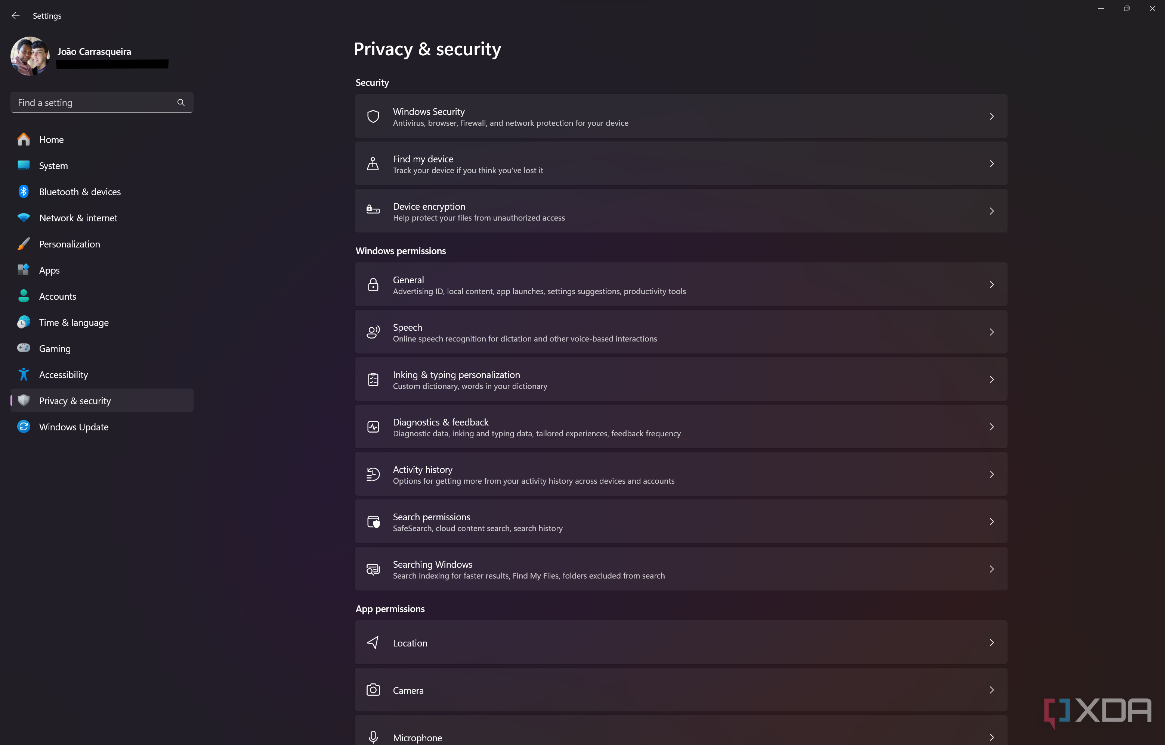The image size is (1165, 745).
Task: Click the Diagnostics & feedback pulse icon
Action: click(373, 427)
